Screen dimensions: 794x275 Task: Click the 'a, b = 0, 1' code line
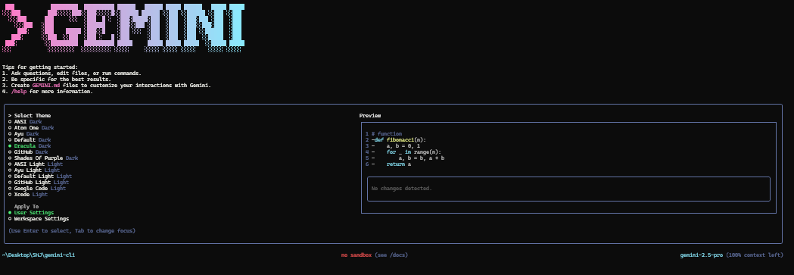pos(403,146)
